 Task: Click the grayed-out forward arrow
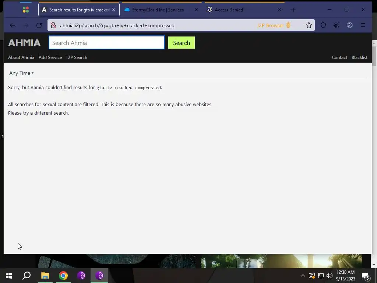26,25
